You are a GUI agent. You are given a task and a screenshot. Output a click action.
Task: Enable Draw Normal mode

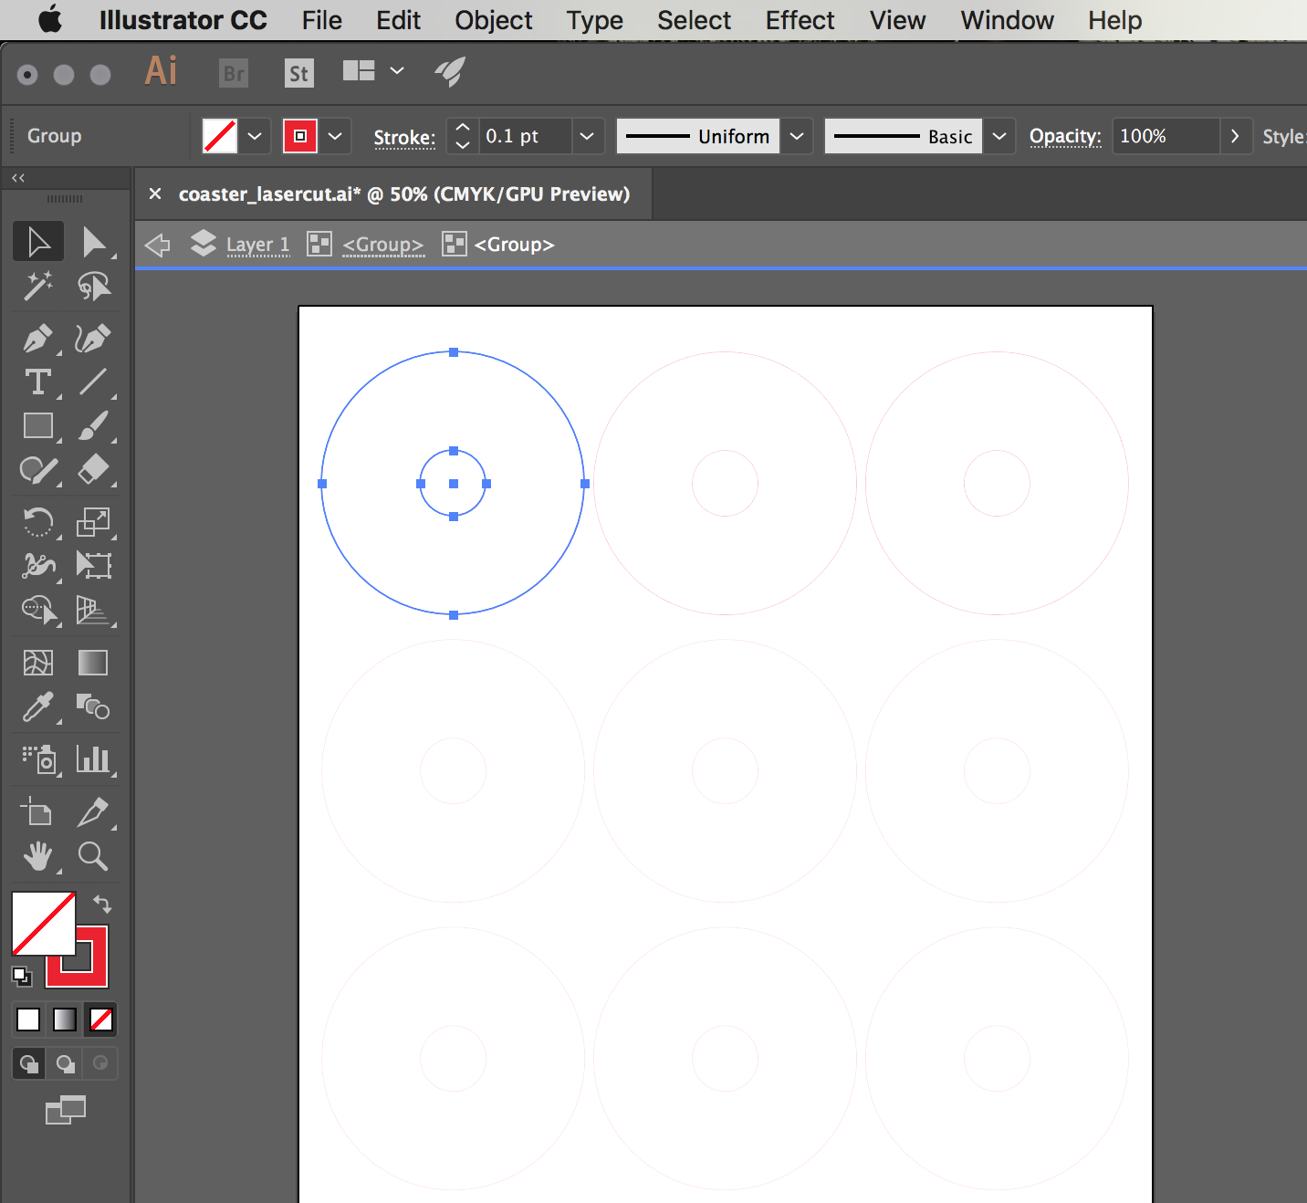click(x=29, y=1063)
